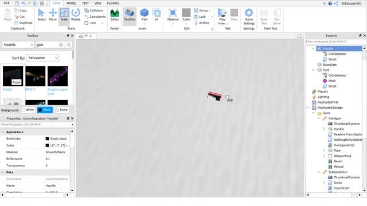
Task: Select HandgunScript in the Explorer
Action: point(344,145)
